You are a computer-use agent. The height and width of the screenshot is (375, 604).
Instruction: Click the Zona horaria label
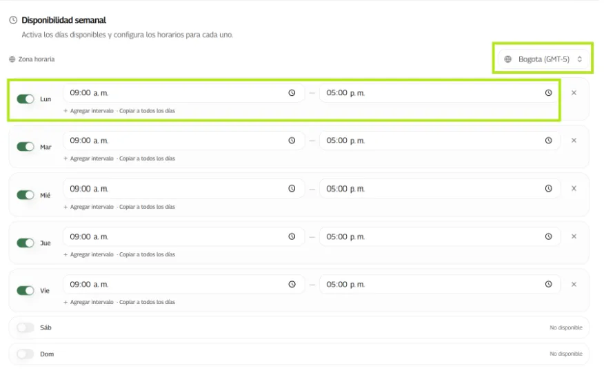point(37,60)
